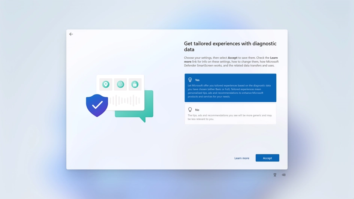The height and width of the screenshot is (199, 354).
Task: Open the Learn more link
Action: tap(241, 158)
